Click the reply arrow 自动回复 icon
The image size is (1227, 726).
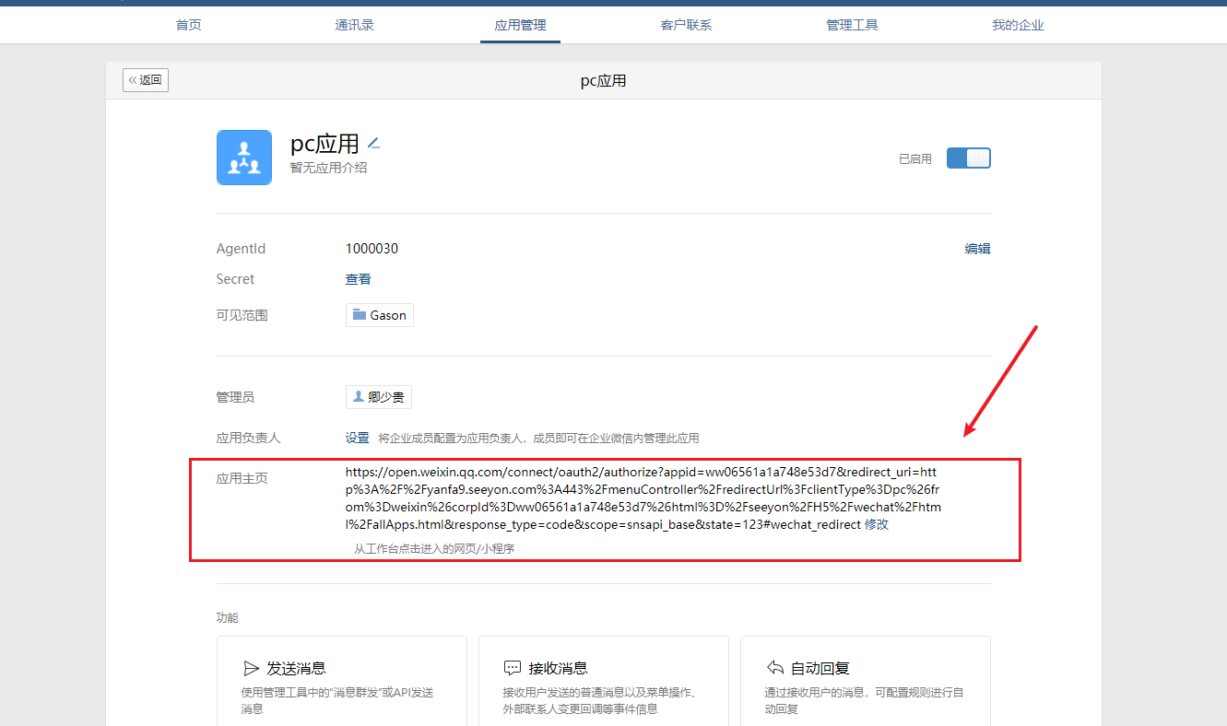[774, 668]
